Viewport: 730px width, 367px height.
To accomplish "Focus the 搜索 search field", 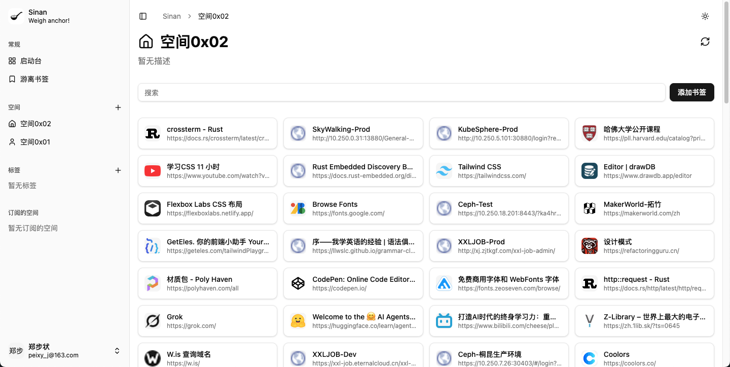I will pos(401,92).
